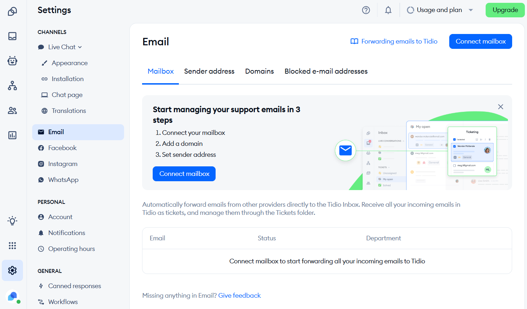Open the notifications bell icon

pos(388,10)
